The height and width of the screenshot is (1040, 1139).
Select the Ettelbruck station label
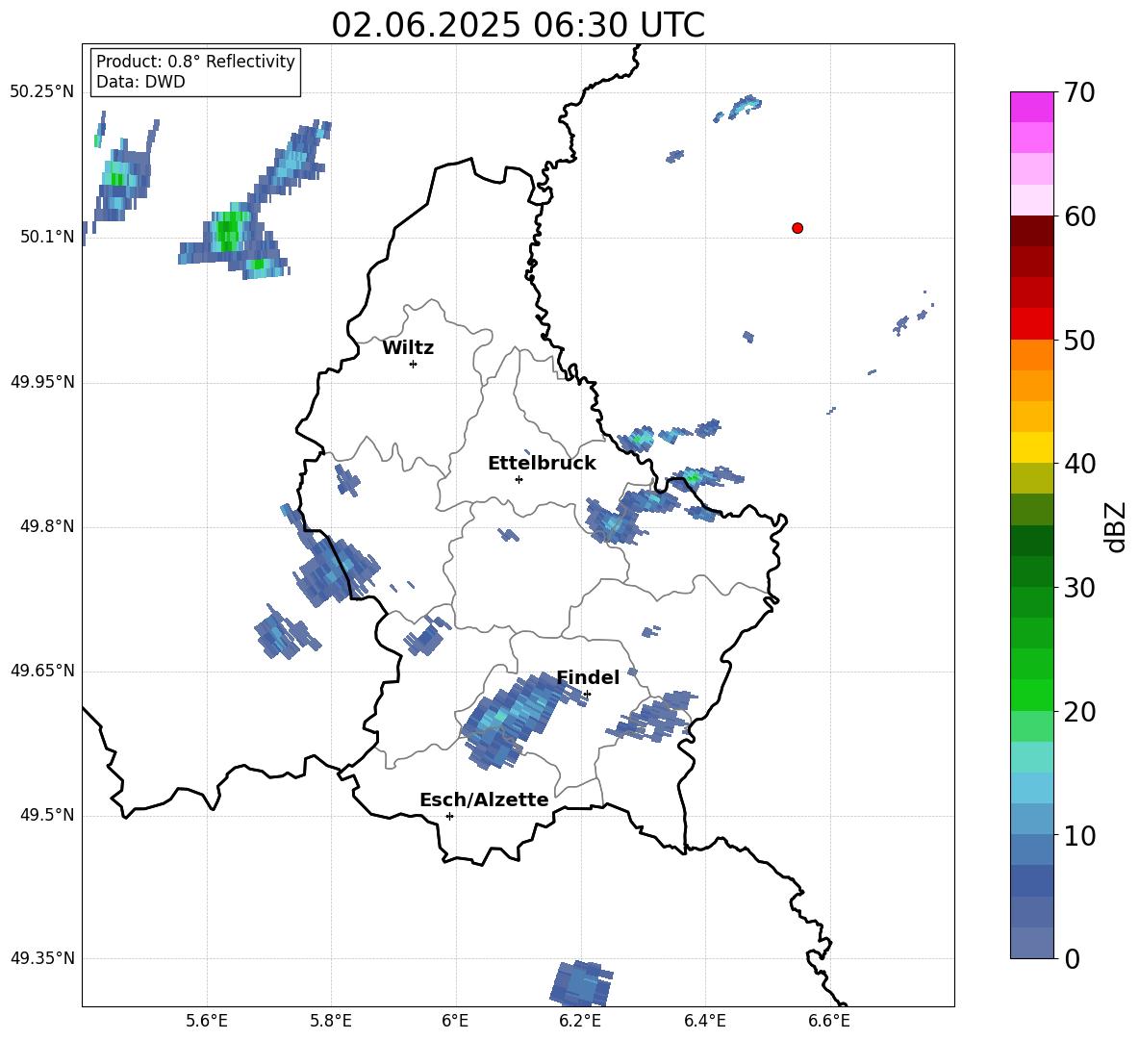tap(542, 464)
